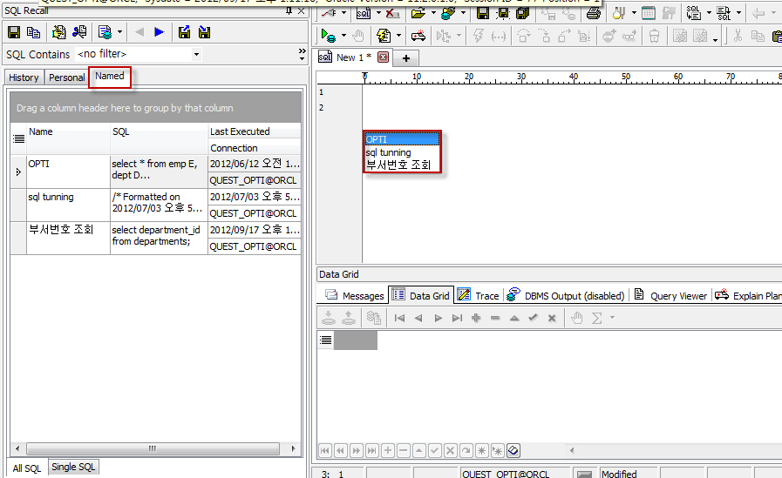Click the Execute statement green play icon
This screenshot has width=782, height=478.
coord(328,36)
